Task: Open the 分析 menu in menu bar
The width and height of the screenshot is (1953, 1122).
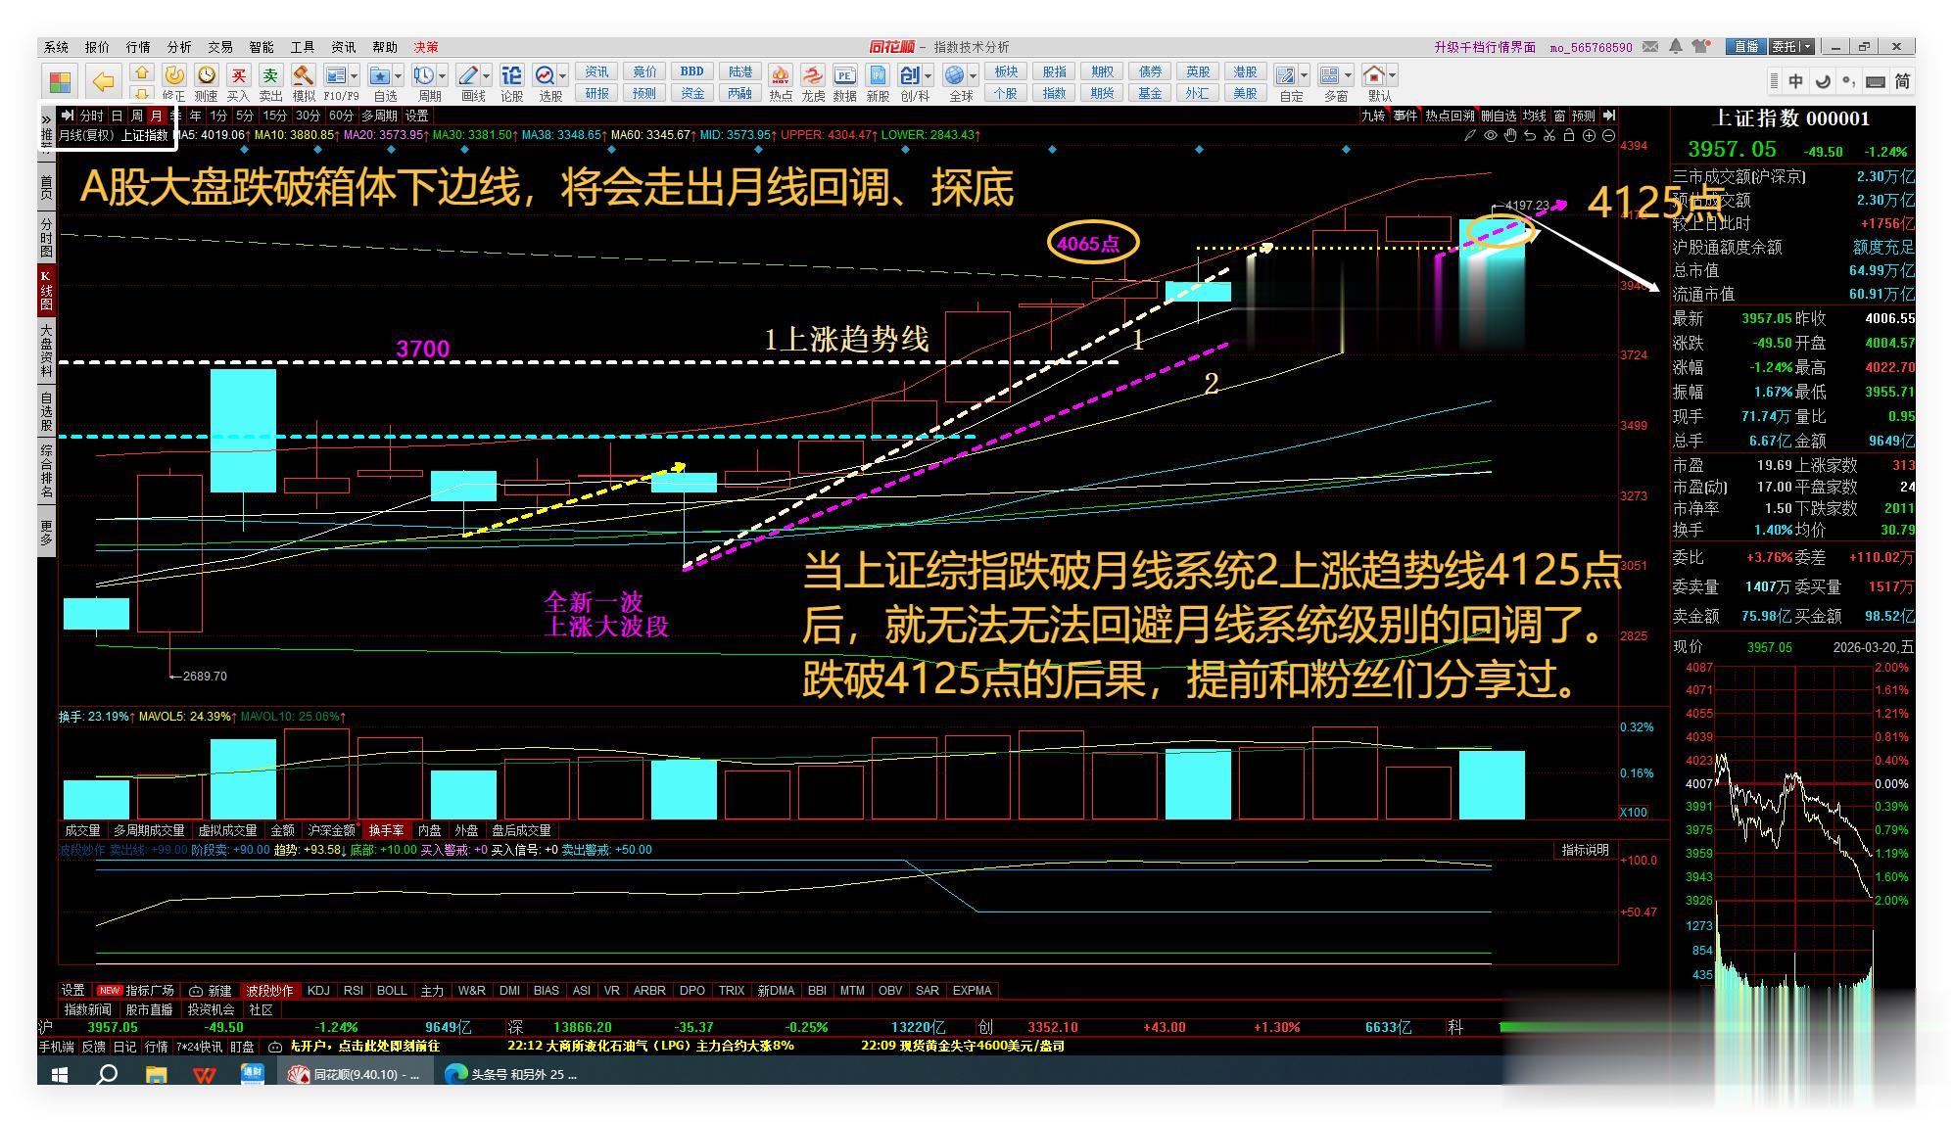Action: [179, 47]
